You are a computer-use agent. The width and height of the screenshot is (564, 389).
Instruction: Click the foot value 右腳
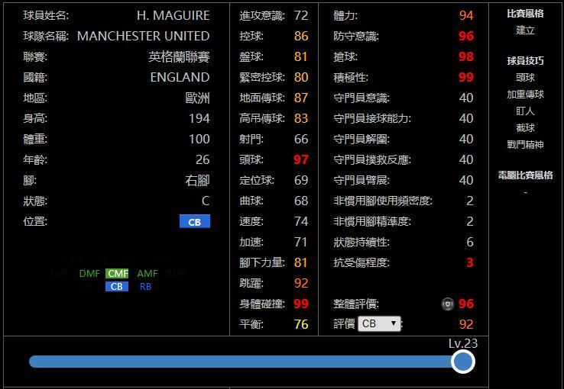pos(197,181)
